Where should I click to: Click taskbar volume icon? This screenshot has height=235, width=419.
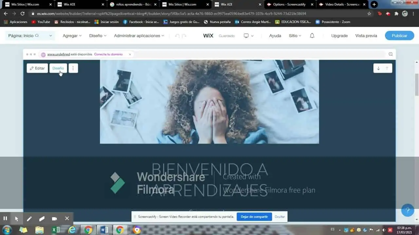[x=384, y=230]
